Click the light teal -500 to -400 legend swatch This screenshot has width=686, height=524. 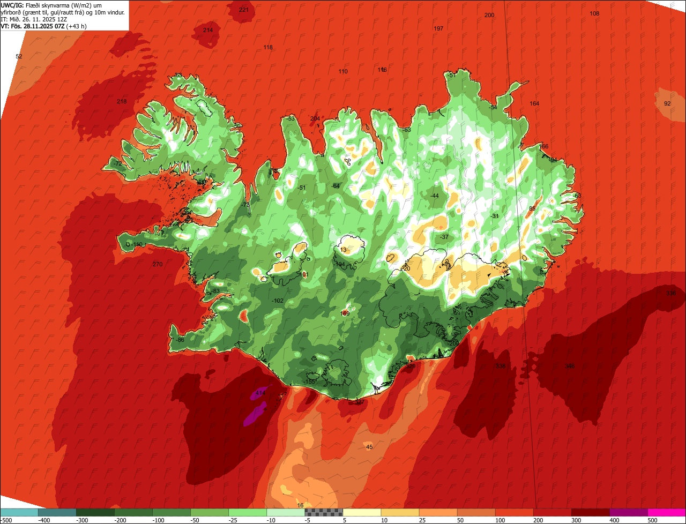tap(19, 512)
